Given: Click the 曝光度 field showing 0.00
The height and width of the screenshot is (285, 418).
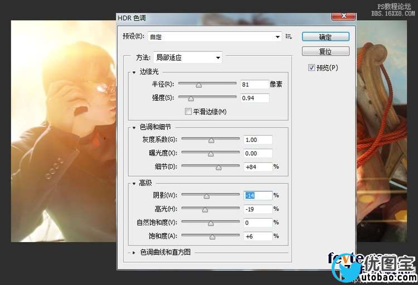Looking at the screenshot, I should [258, 154].
